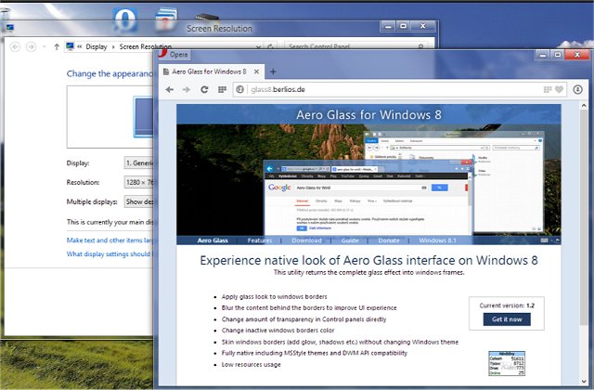Open the Windows 8.1 page menu item
Image resolution: width=594 pixels, height=390 pixels.
tap(437, 240)
